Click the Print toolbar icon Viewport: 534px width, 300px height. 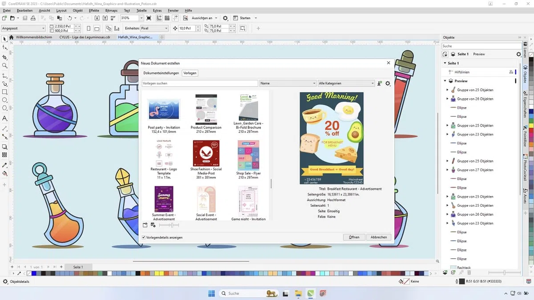[33, 18]
